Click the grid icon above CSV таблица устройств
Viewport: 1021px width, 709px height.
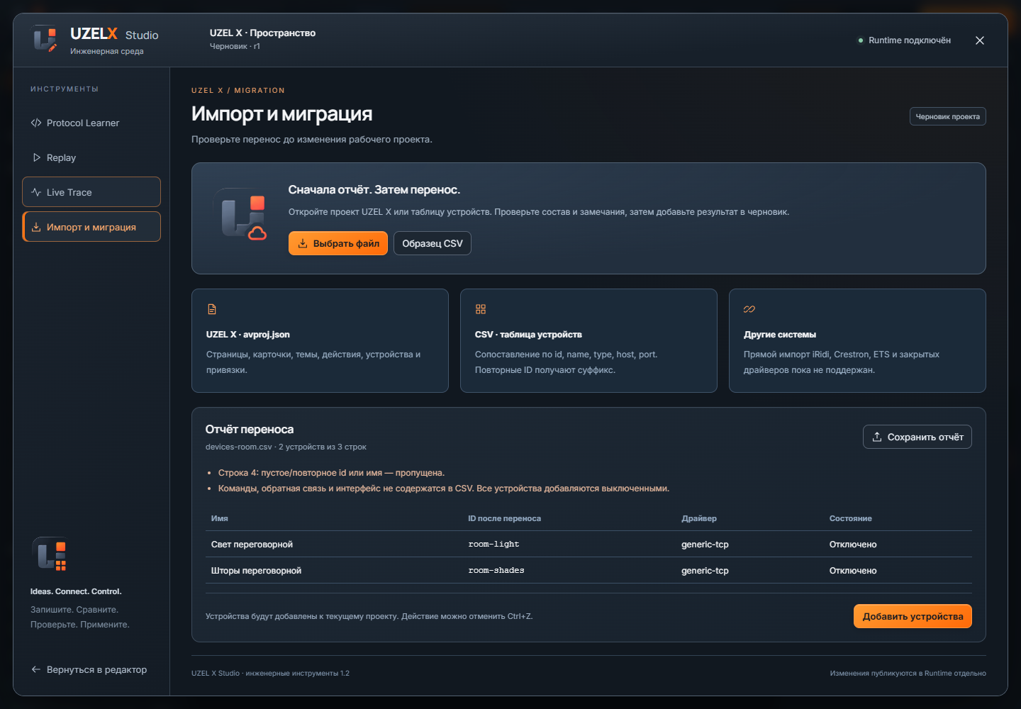click(x=481, y=309)
